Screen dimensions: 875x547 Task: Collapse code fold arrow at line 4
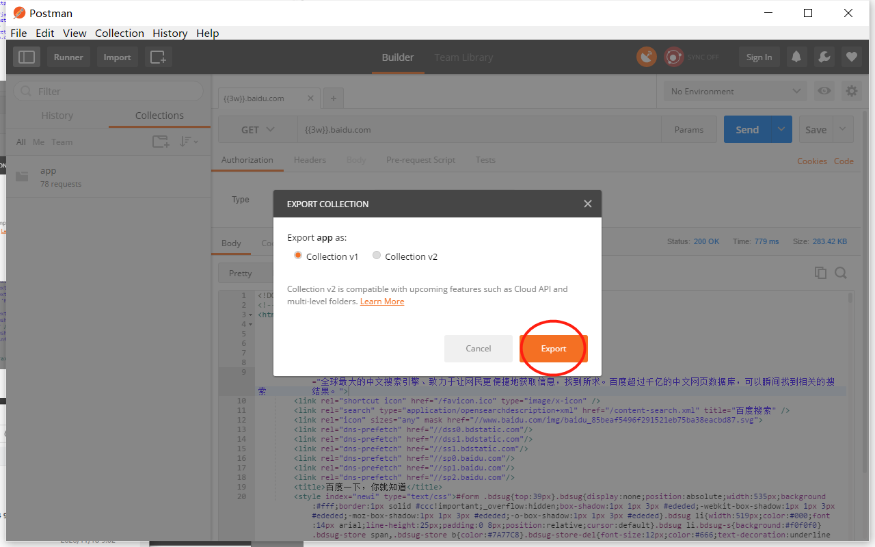coord(252,324)
